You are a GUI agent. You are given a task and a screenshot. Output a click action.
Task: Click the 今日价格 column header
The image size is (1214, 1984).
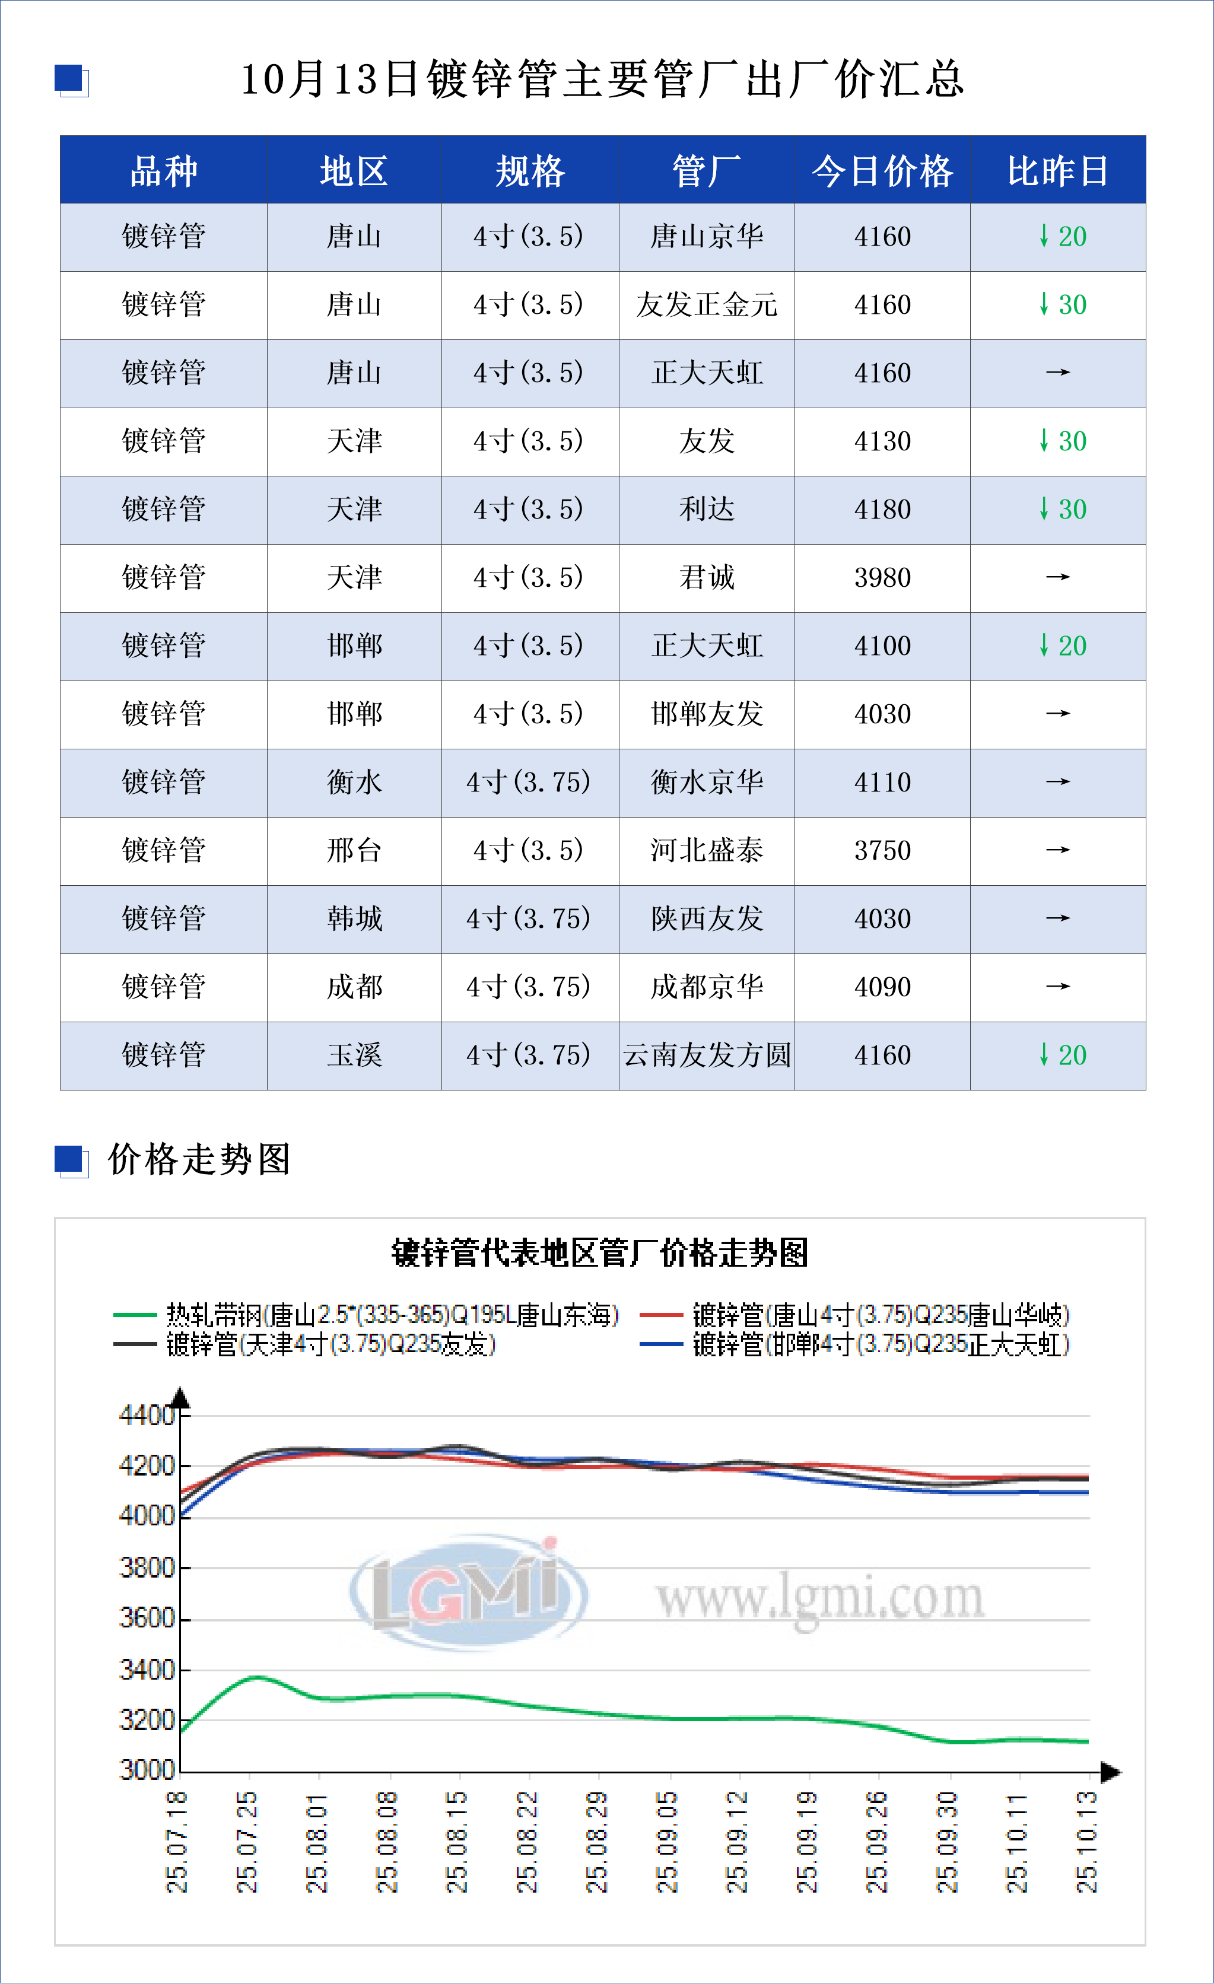click(882, 171)
